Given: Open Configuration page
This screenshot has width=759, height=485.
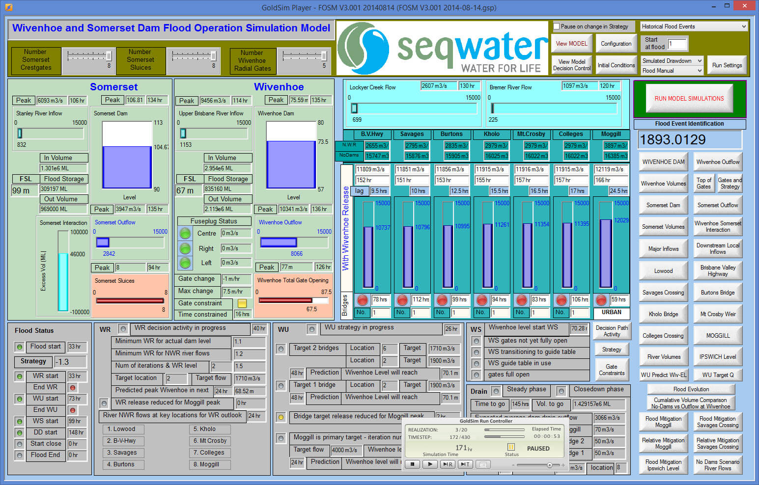Looking at the screenshot, I should coord(616,44).
